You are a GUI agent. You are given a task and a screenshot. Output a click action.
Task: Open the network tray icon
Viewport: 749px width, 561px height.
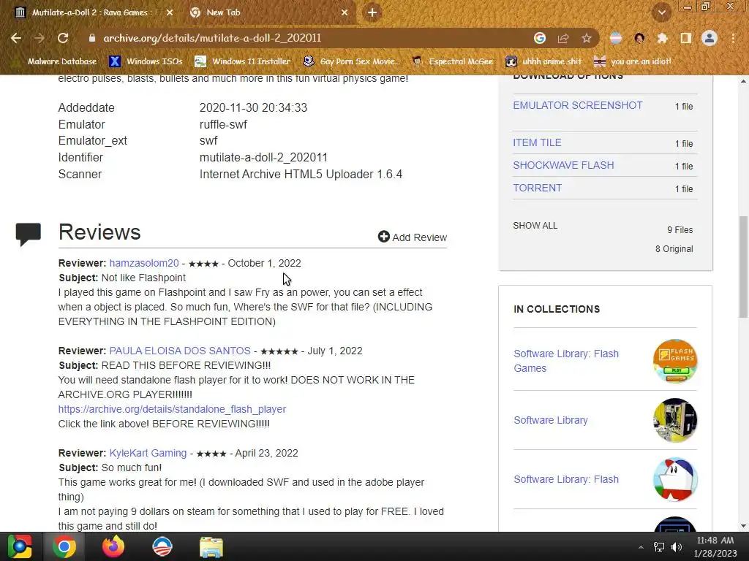click(x=659, y=547)
